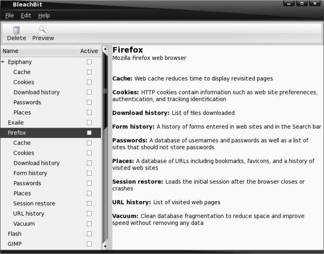This screenshot has width=324, height=254.
Task: Check Firefox Download history checkbox
Action: coord(89,163)
